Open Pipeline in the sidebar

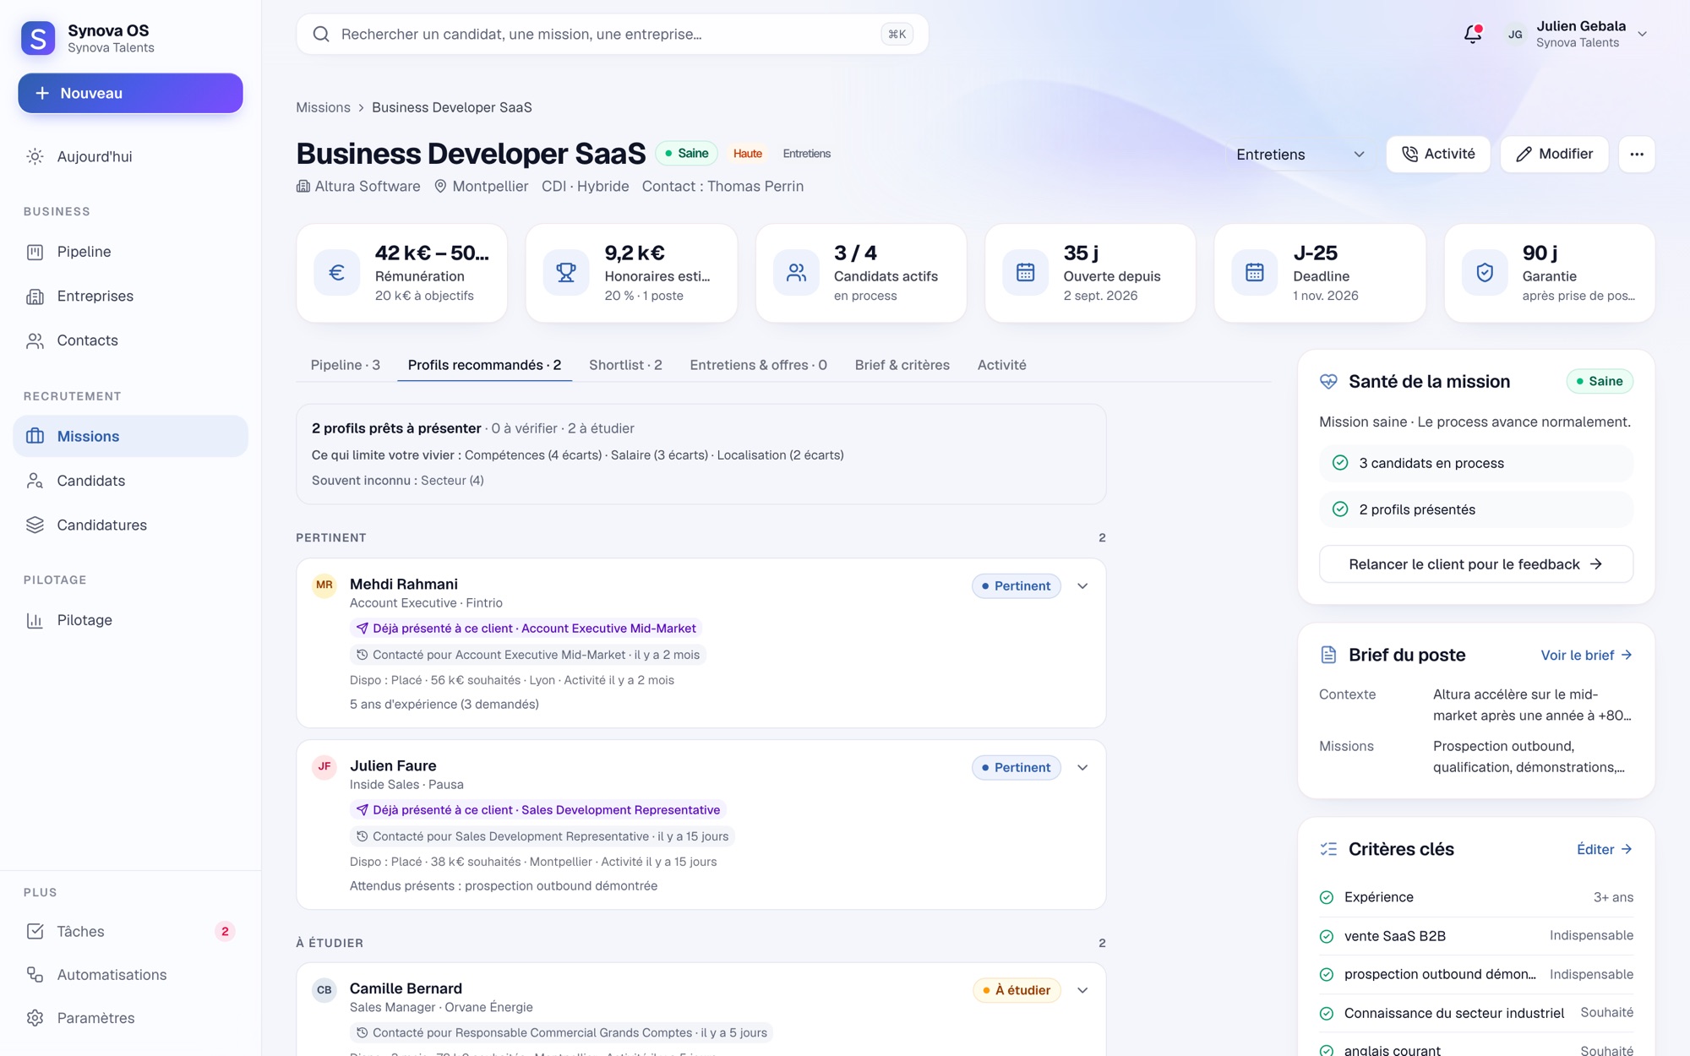point(130,252)
